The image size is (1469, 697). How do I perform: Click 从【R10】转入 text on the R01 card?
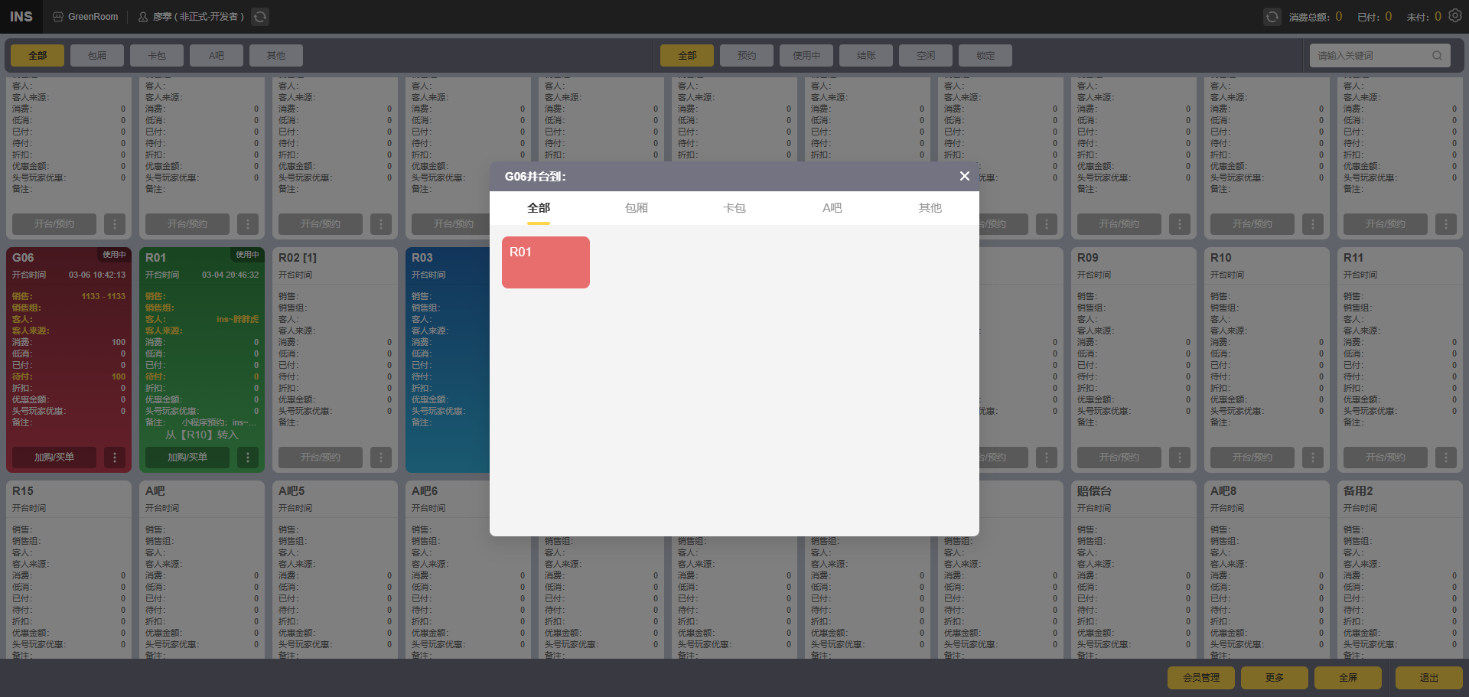click(x=202, y=435)
